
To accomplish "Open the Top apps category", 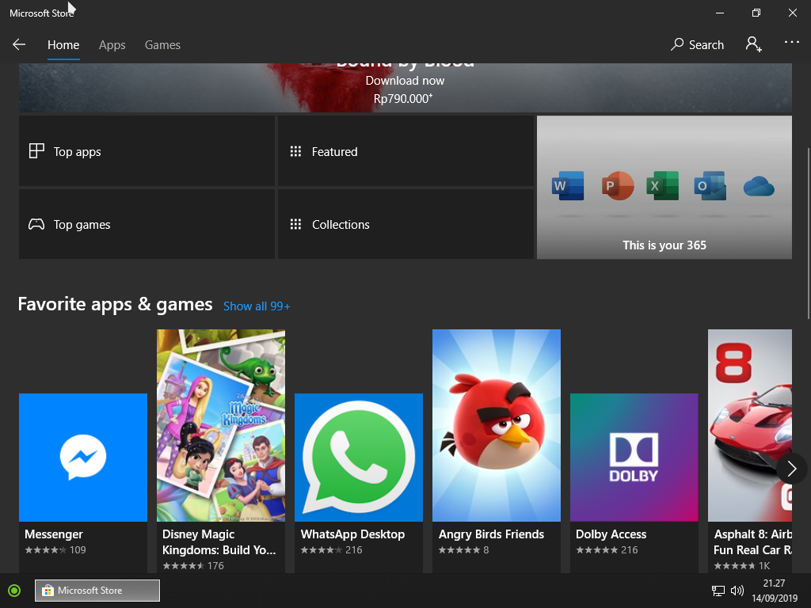I will click(147, 151).
